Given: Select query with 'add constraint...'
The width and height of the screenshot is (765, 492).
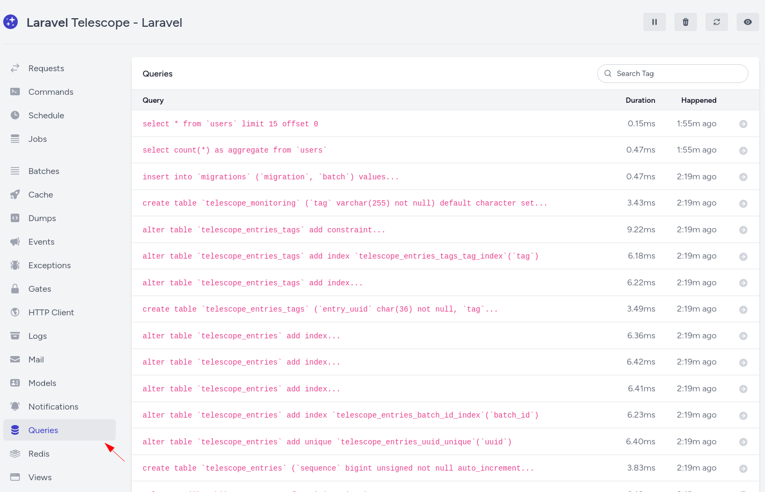Looking at the screenshot, I should point(264,230).
